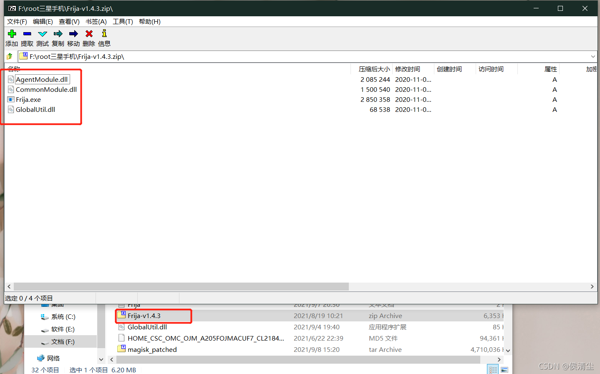Select 网络 in the Explorer navigation tree
The image size is (600, 374).
[53, 358]
